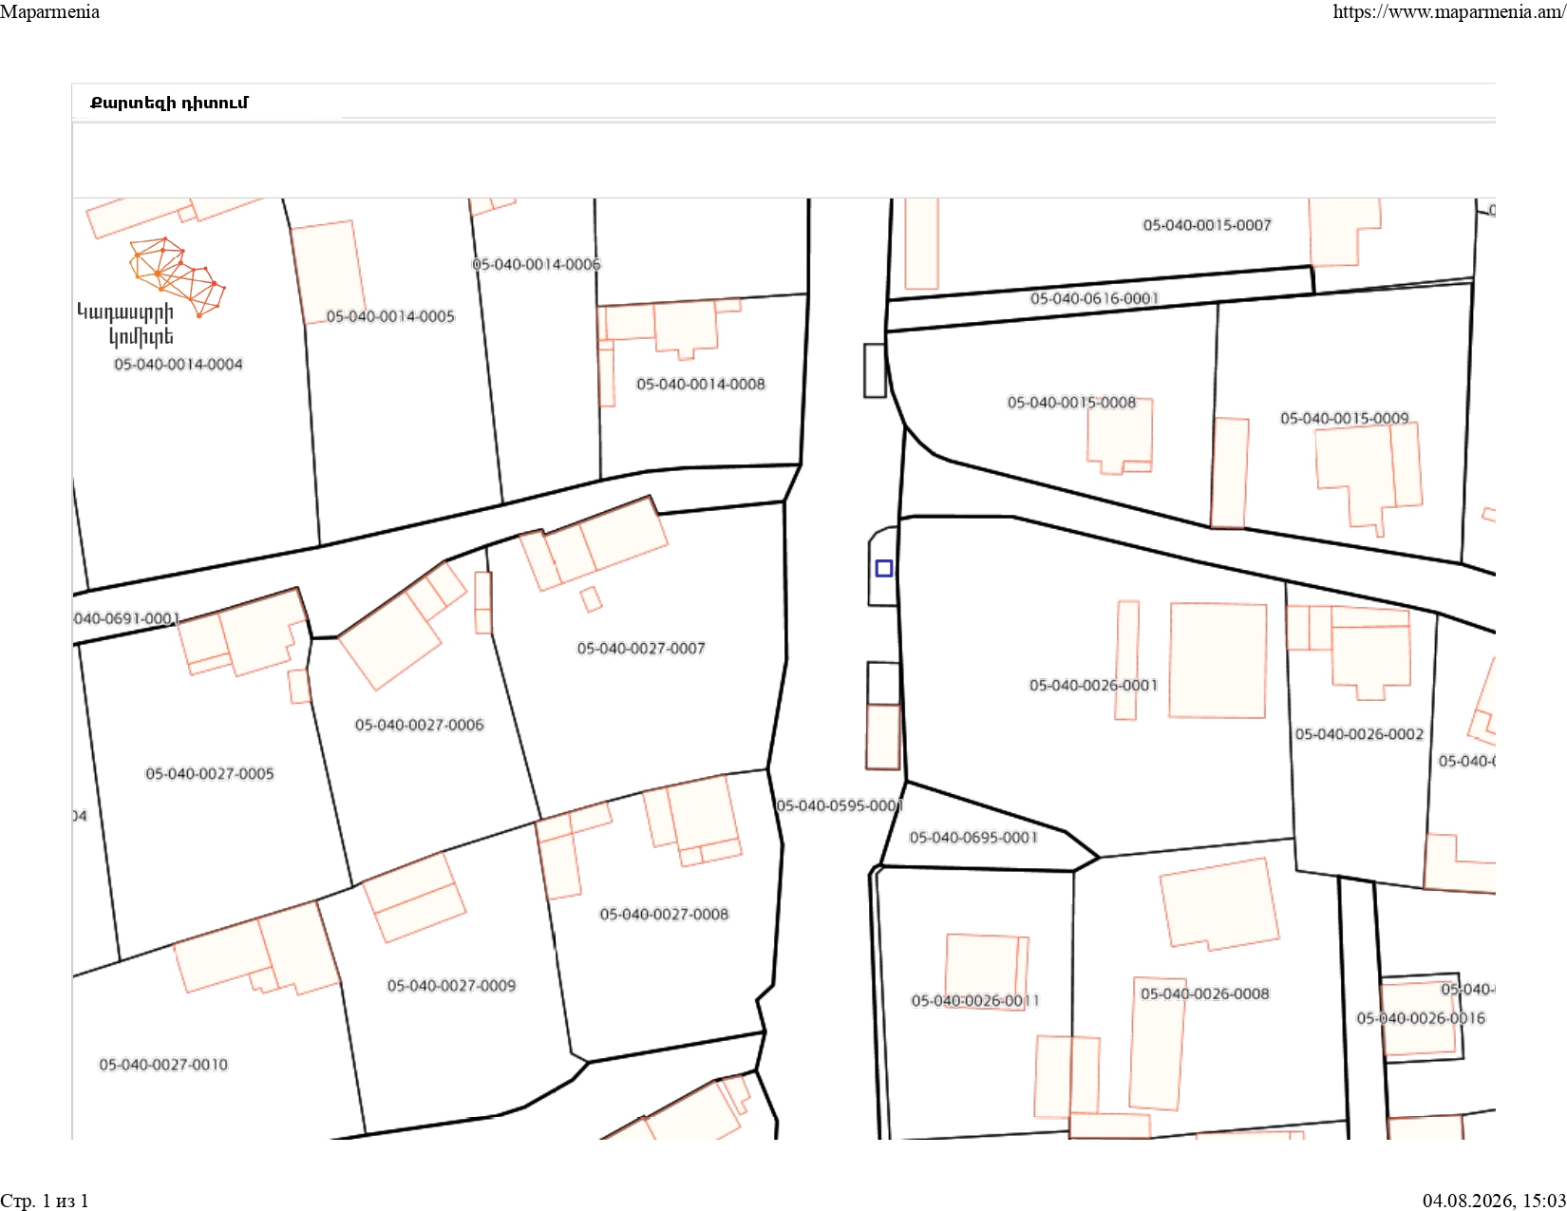Image resolution: width=1567 pixels, height=1211 pixels.
Task: Select parcel label 05-040-0026-0002
Action: (x=1360, y=734)
